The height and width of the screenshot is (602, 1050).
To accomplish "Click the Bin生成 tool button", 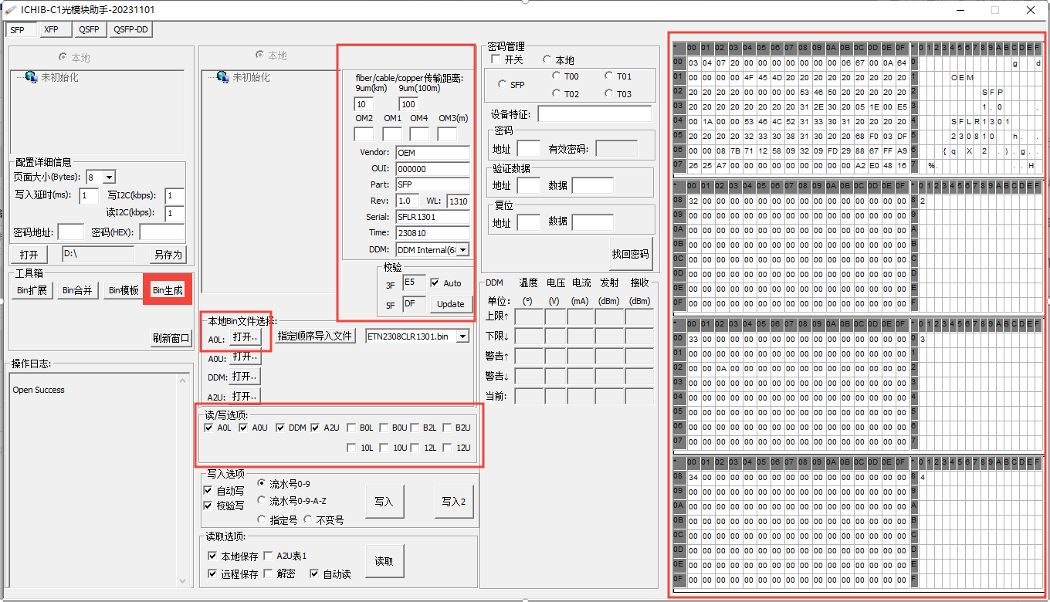I will click(169, 289).
